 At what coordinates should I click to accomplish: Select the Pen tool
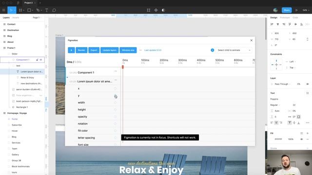tap(38, 10)
